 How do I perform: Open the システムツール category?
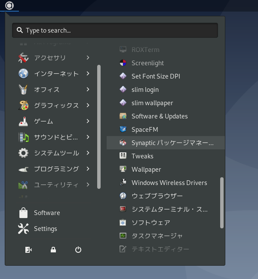pos(54,153)
